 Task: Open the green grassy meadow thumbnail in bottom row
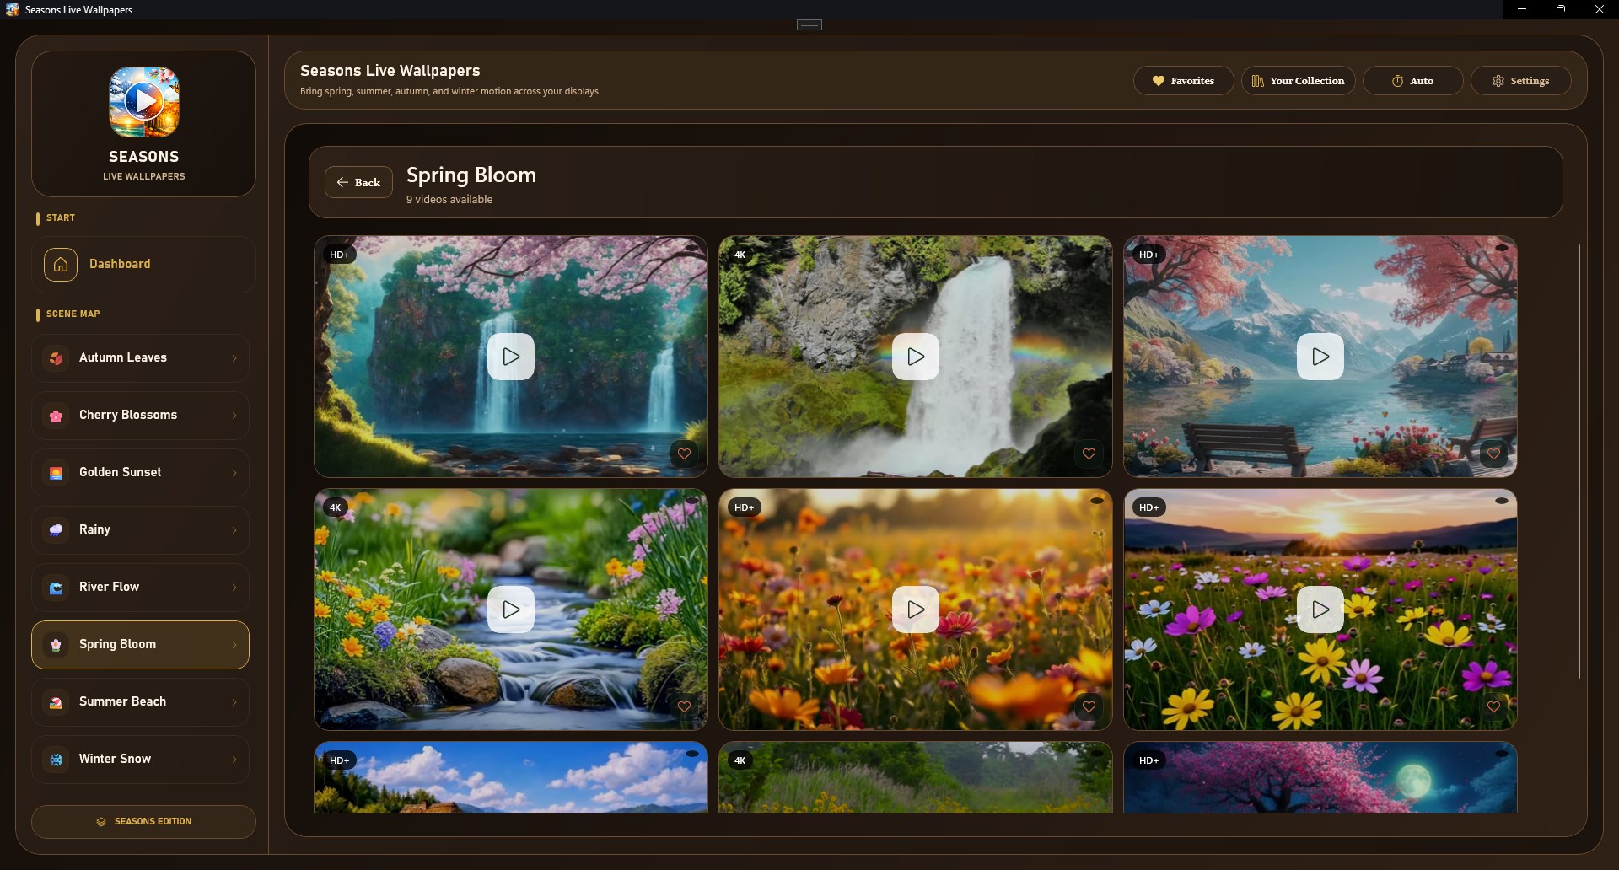coord(916,777)
